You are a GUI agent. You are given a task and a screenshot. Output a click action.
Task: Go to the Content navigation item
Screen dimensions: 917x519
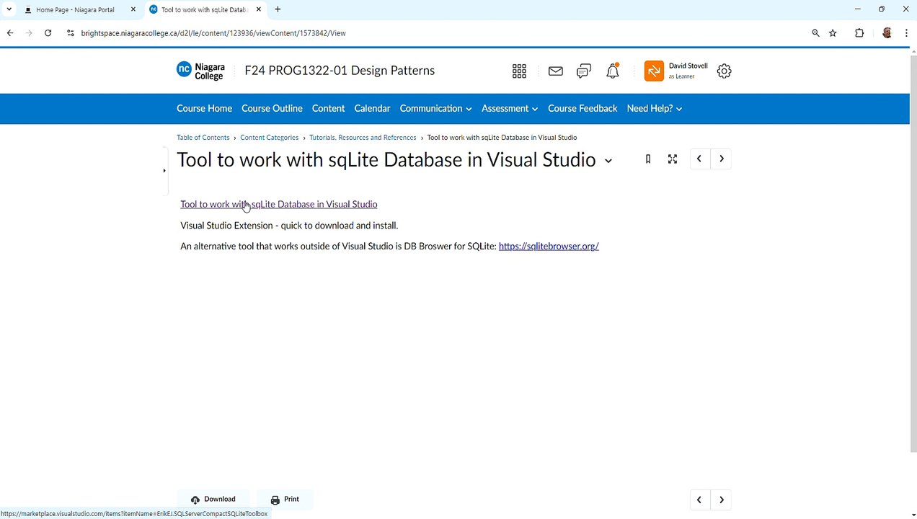tap(328, 109)
